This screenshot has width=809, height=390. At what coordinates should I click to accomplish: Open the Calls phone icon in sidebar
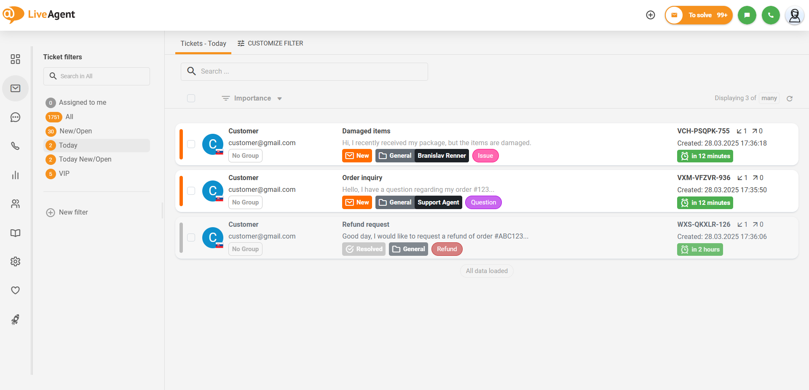[15, 146]
